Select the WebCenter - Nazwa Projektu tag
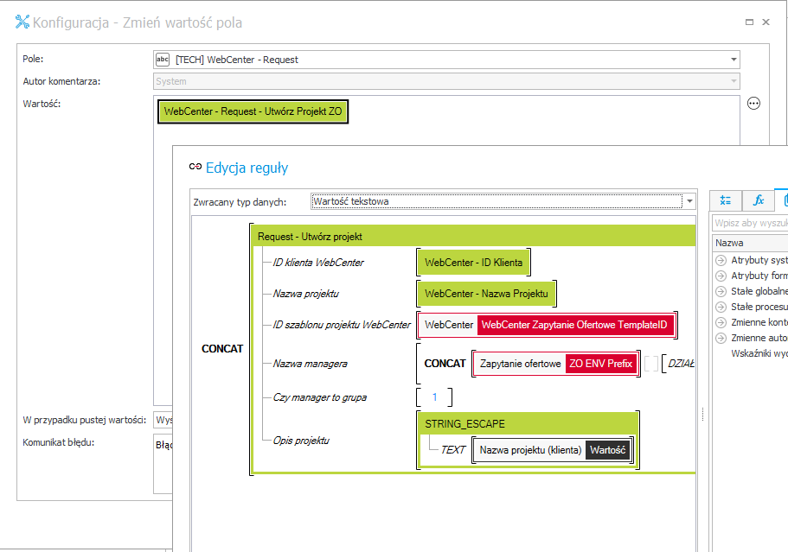This screenshot has height=552, width=788. click(x=486, y=294)
